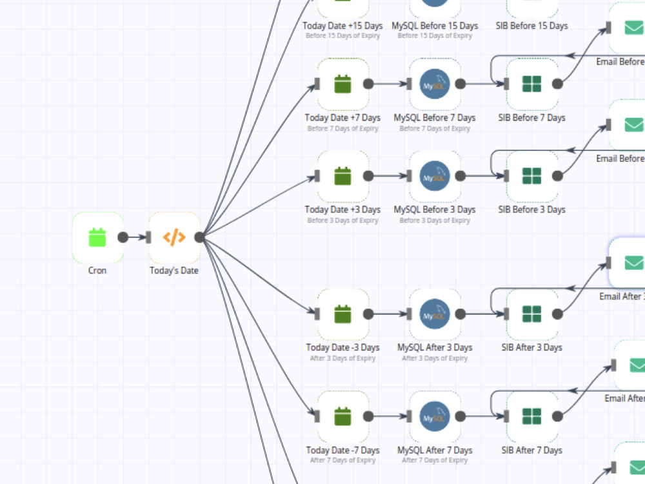Click output dot of MySQL Before 7 Days
The width and height of the screenshot is (645, 484).
(x=461, y=84)
